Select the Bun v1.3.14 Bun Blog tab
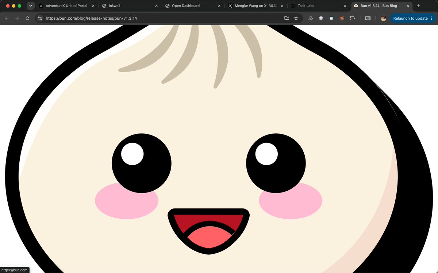 tap(382, 6)
